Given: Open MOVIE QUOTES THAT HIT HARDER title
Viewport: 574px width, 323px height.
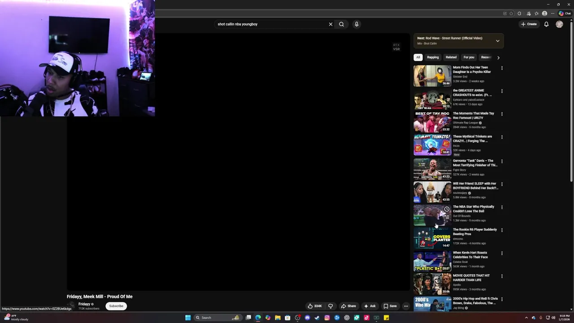Looking at the screenshot, I should (471, 278).
